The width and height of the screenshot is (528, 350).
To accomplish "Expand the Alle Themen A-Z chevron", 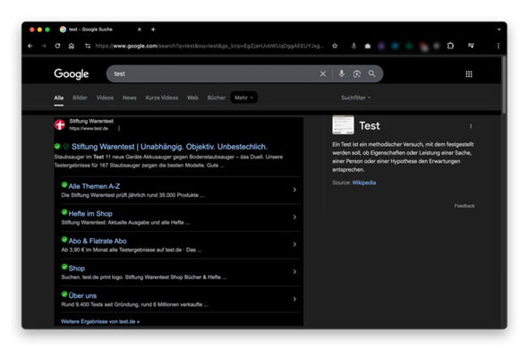I will 294,190.
